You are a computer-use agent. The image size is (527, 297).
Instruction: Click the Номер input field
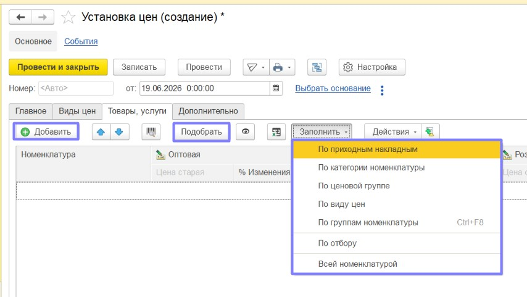pyautogui.click(x=76, y=88)
